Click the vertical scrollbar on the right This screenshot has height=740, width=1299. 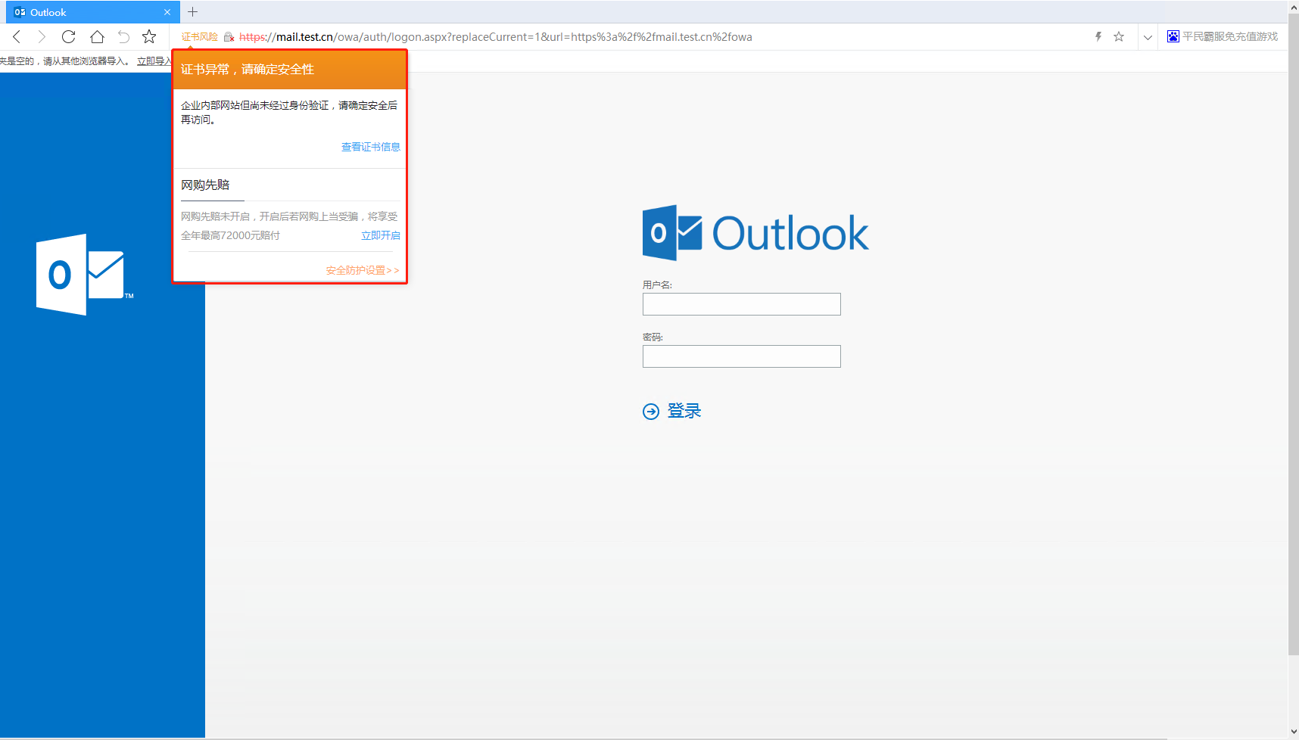1294,333
